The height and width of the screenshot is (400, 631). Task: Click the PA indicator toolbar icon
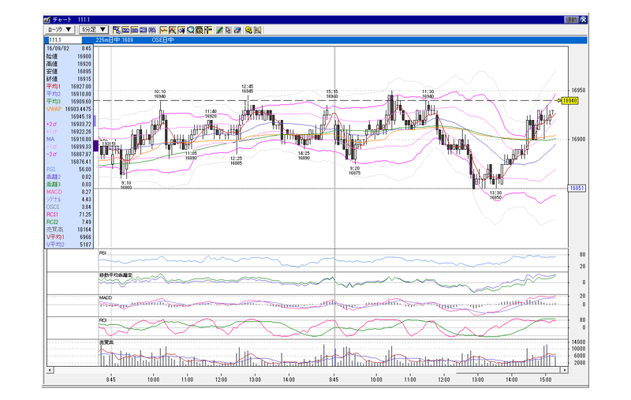pyautogui.click(x=152, y=30)
